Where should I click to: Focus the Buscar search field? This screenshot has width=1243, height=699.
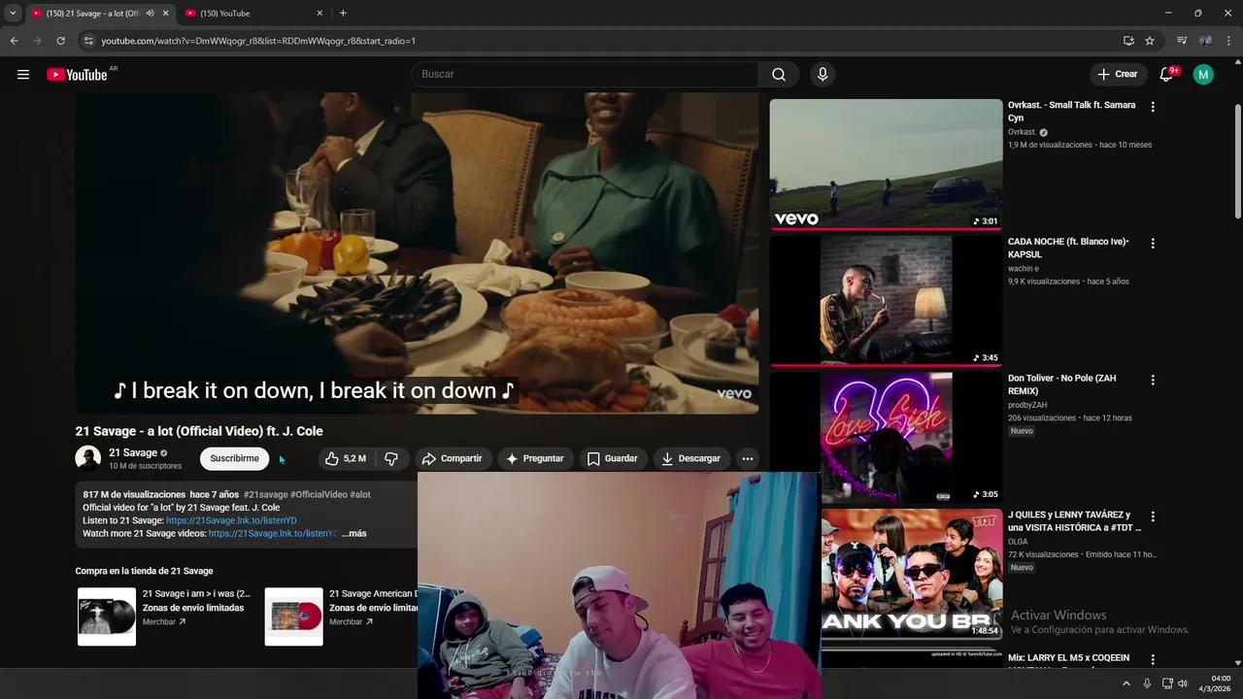(585, 75)
